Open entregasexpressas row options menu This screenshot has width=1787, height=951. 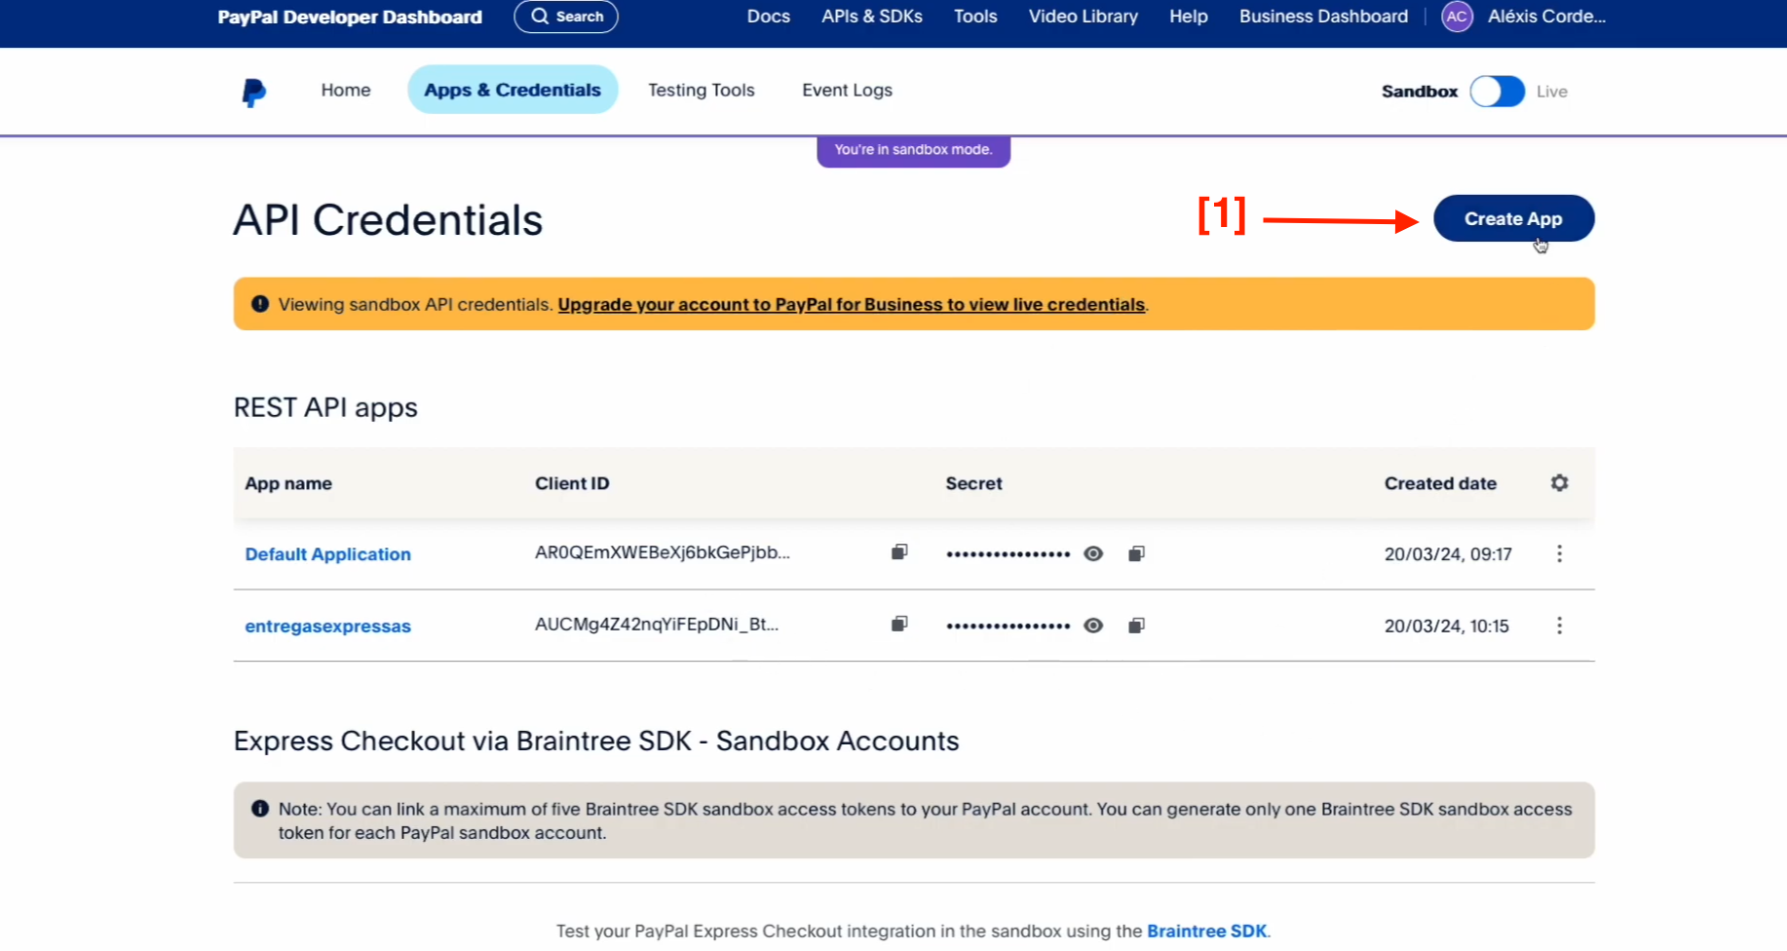point(1559,626)
